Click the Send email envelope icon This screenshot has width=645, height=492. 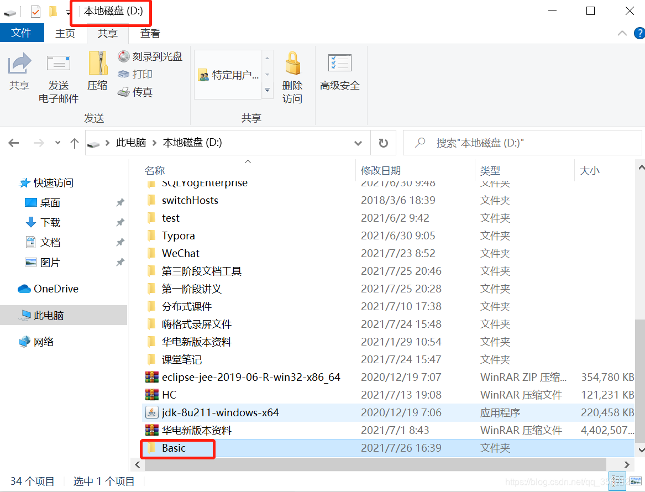59,64
